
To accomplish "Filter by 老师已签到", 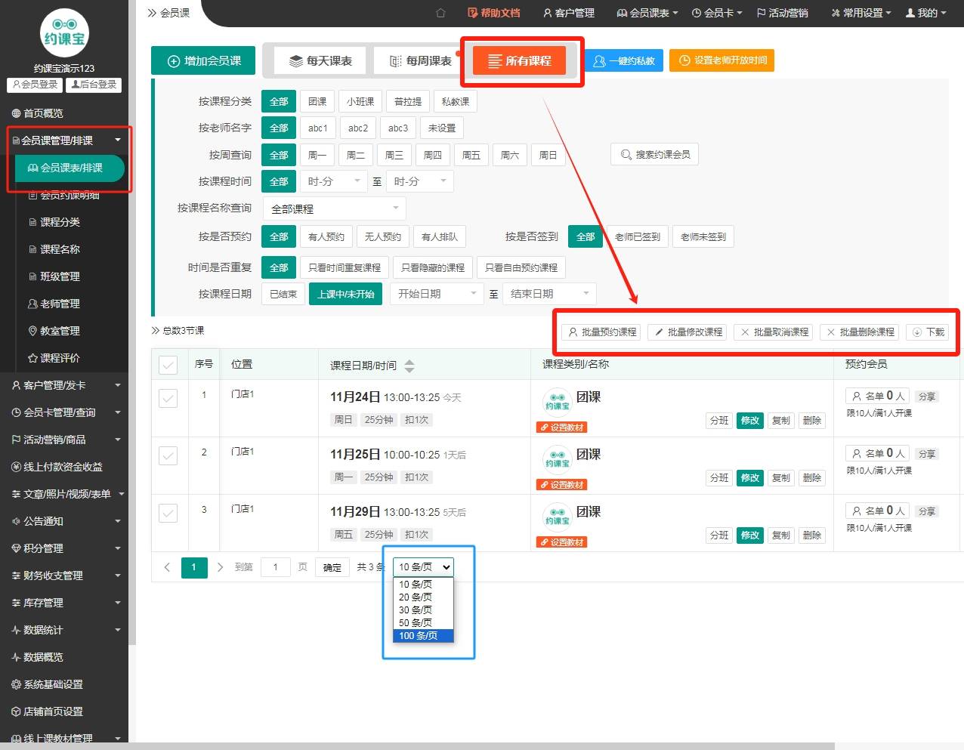I will (638, 236).
